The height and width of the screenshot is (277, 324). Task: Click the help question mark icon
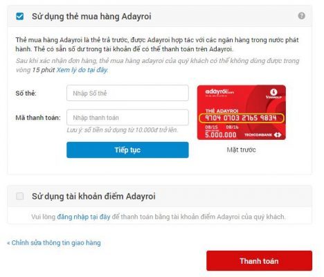click(x=301, y=16)
